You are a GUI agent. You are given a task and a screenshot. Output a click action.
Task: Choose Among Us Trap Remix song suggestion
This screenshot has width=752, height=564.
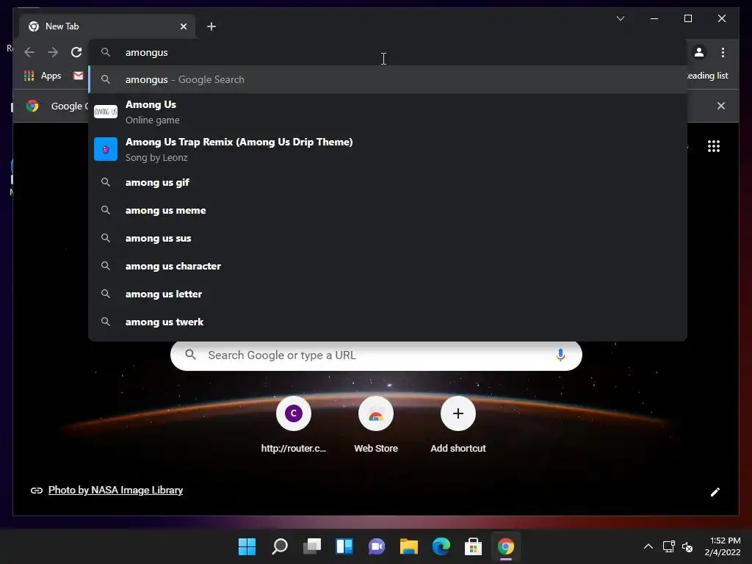[x=388, y=149]
